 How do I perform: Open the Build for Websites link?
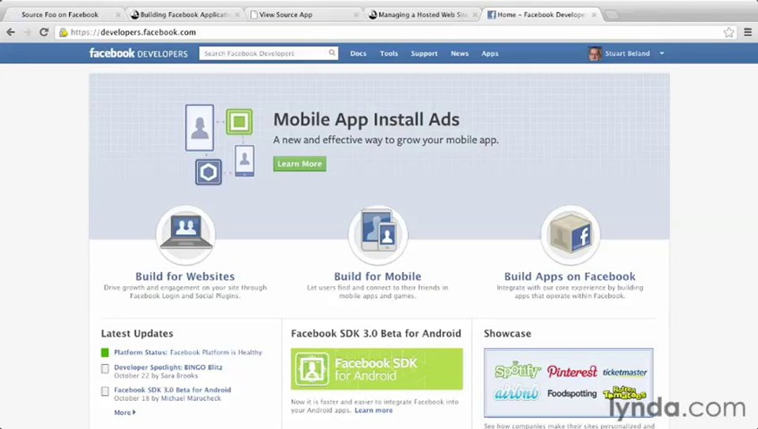coord(185,276)
